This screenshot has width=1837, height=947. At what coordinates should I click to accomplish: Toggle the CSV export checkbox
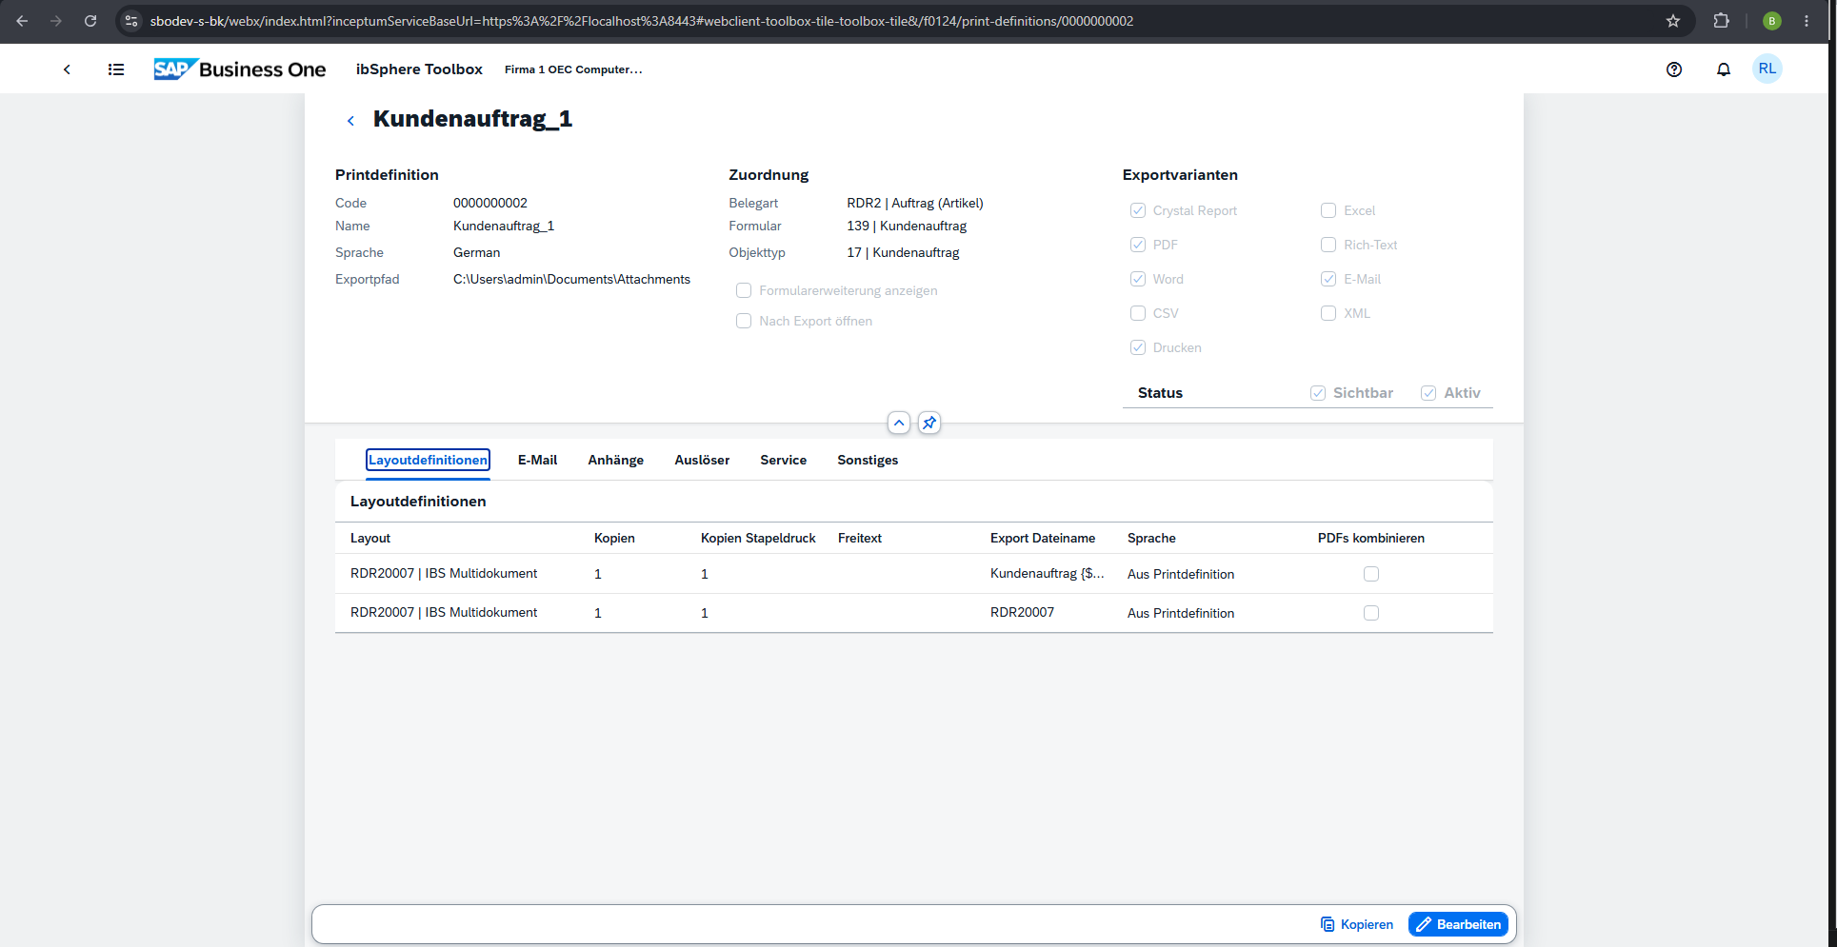click(1138, 313)
